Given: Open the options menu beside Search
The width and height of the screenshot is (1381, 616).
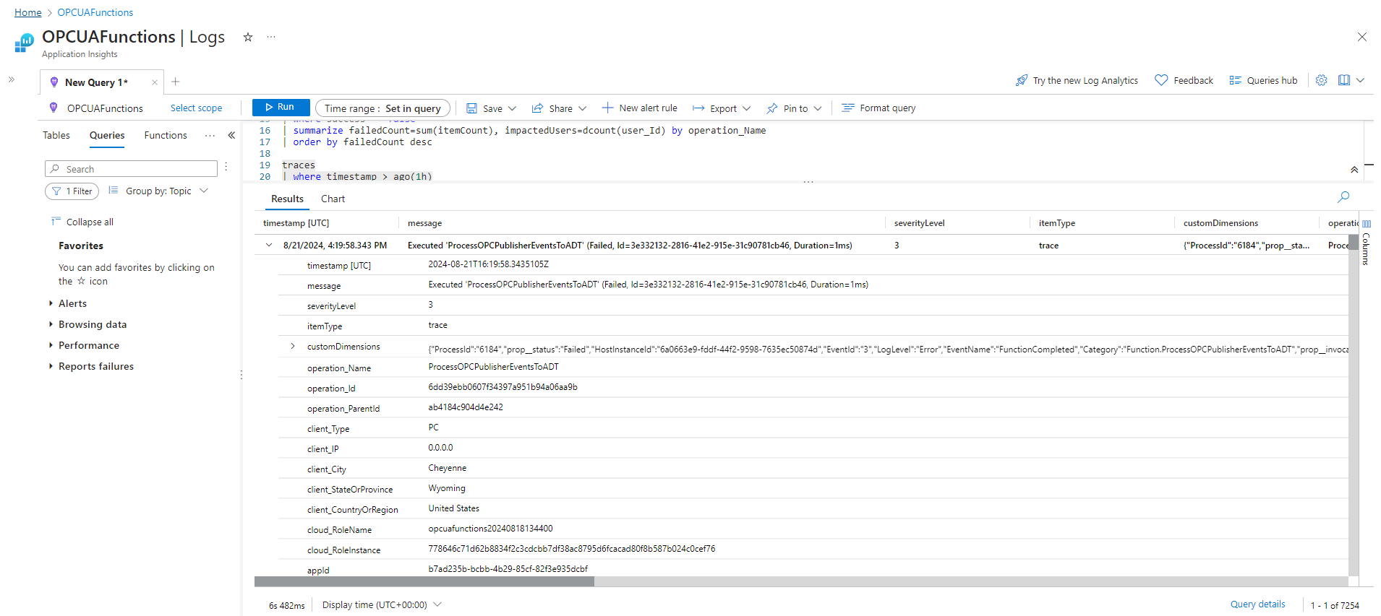Looking at the screenshot, I should [x=226, y=167].
